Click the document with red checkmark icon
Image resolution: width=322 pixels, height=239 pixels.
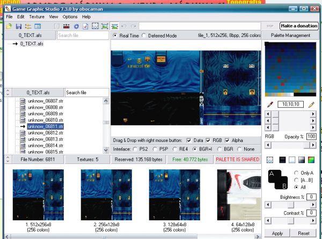point(85,26)
